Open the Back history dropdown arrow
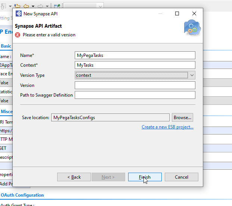Viewport: 232px width, 206px height. pyautogui.click(x=33, y=6)
